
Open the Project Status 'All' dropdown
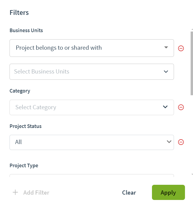pos(92,142)
